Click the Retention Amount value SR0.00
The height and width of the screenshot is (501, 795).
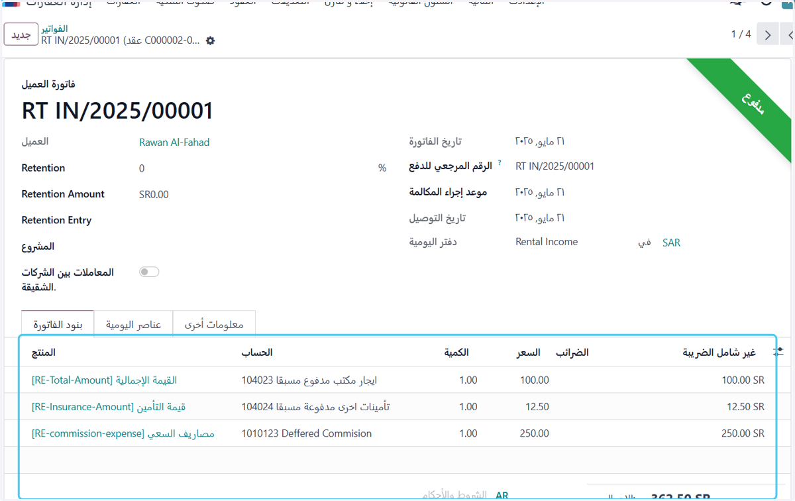[154, 195]
